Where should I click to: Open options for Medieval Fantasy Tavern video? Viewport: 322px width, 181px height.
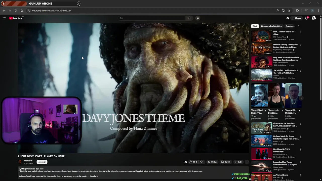(300, 45)
